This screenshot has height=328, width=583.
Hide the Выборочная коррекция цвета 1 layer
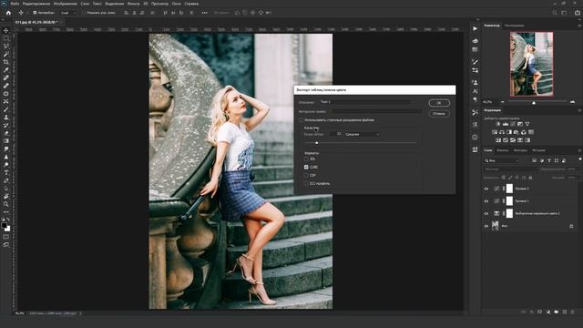coord(486,213)
